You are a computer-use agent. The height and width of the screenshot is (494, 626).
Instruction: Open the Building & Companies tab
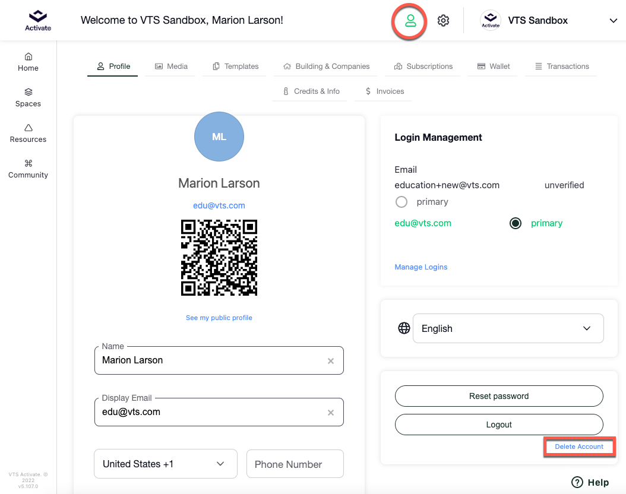coord(326,66)
